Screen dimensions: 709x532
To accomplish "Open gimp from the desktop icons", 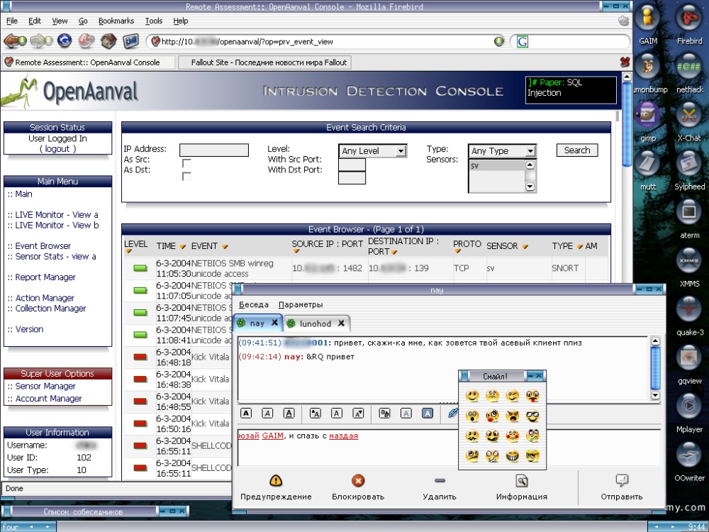I will point(647,122).
